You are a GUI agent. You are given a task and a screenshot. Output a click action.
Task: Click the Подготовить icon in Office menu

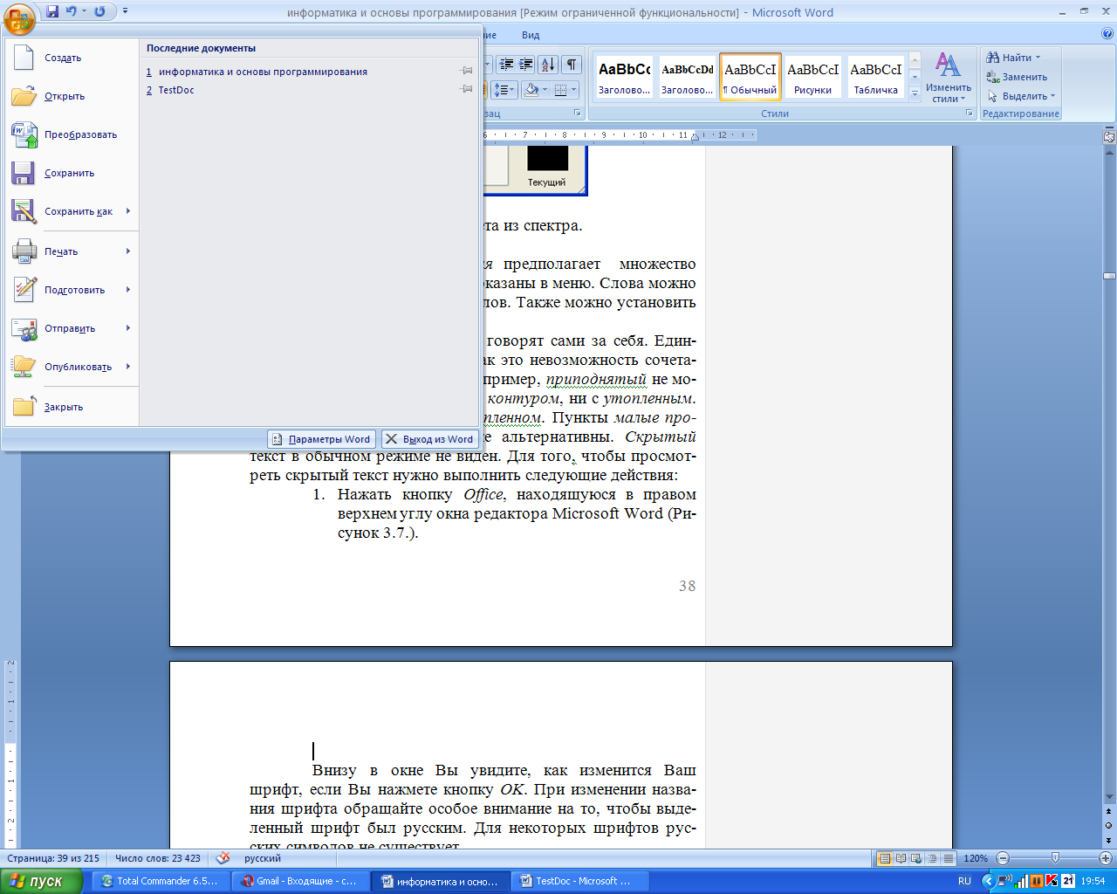pyautogui.click(x=24, y=290)
